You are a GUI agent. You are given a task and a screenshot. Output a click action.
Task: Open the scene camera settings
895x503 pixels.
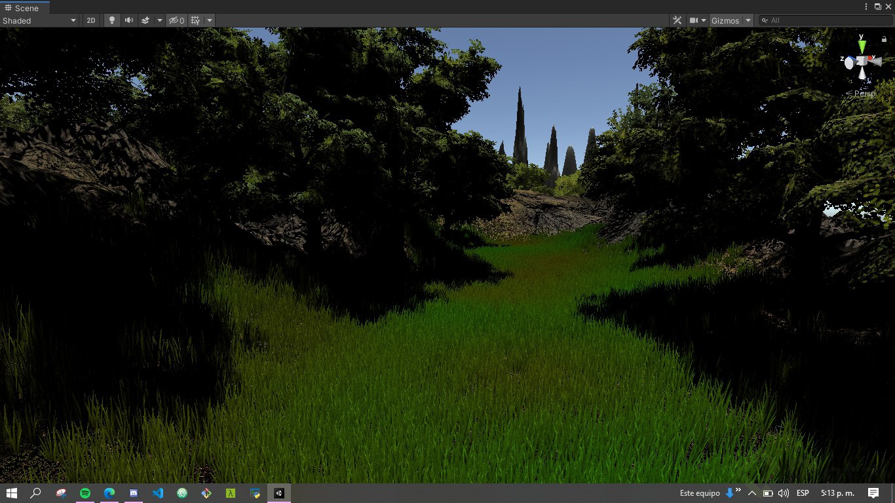click(698, 20)
